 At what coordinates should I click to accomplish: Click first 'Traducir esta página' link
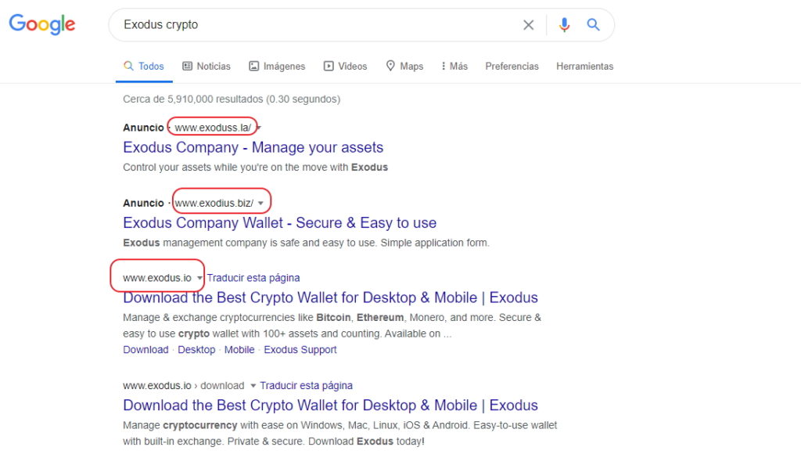click(253, 278)
